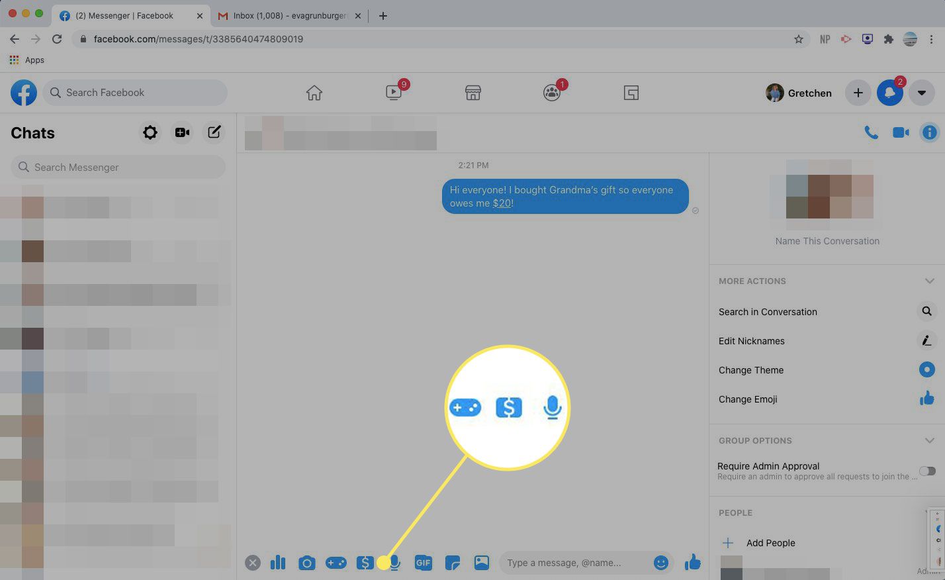Record a voice clip with microphone
Viewport: 945px width, 580px height.
(x=395, y=563)
